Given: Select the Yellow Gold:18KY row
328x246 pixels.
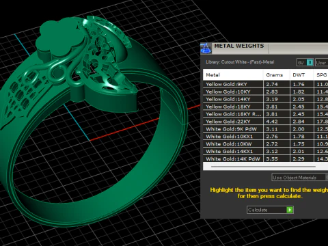Looking at the screenshot, I should point(265,107).
